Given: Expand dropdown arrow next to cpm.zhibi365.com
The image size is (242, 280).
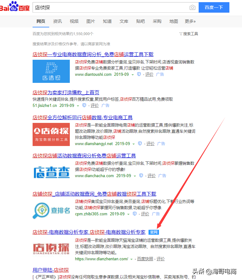Looking at the screenshot, I should [x=128, y=214].
